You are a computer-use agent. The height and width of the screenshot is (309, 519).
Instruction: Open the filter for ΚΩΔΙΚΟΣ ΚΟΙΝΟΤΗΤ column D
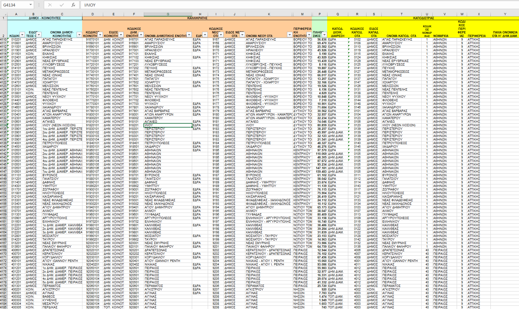coord(100,35)
